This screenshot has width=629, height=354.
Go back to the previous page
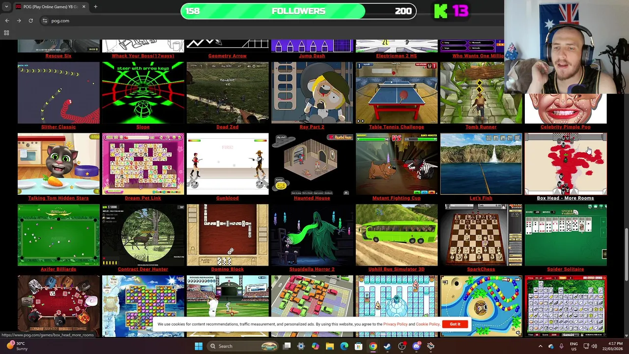(7, 21)
